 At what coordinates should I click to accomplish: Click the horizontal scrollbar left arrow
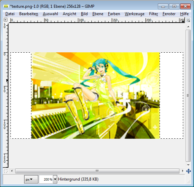[x=12, y=171]
